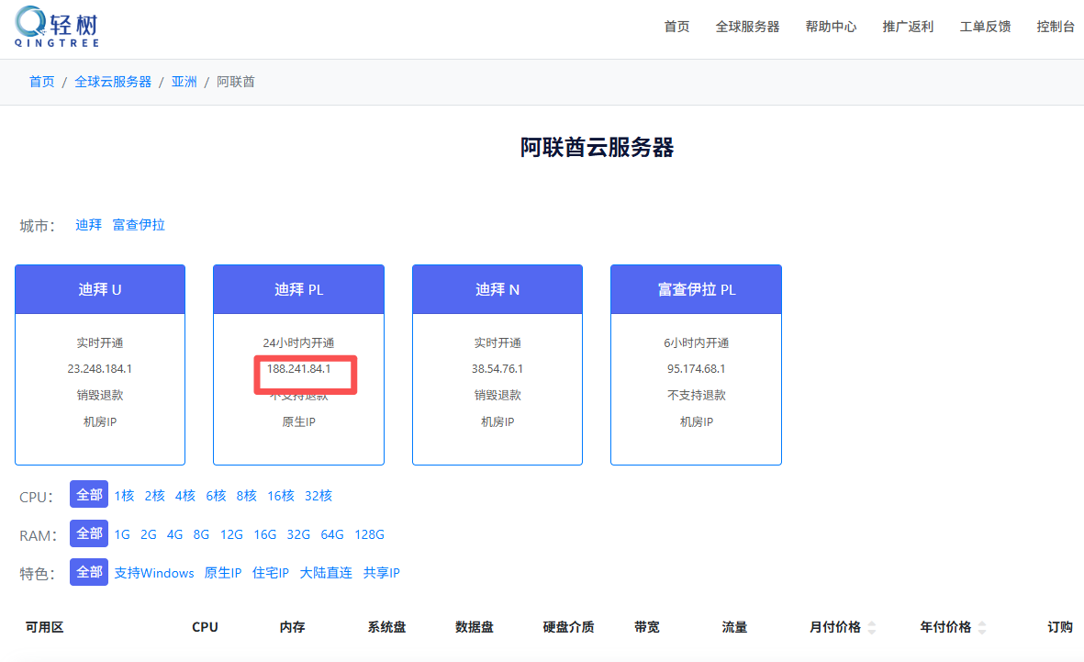Click 全球云服务器 breadcrumb link
The height and width of the screenshot is (662, 1084).
coord(113,82)
